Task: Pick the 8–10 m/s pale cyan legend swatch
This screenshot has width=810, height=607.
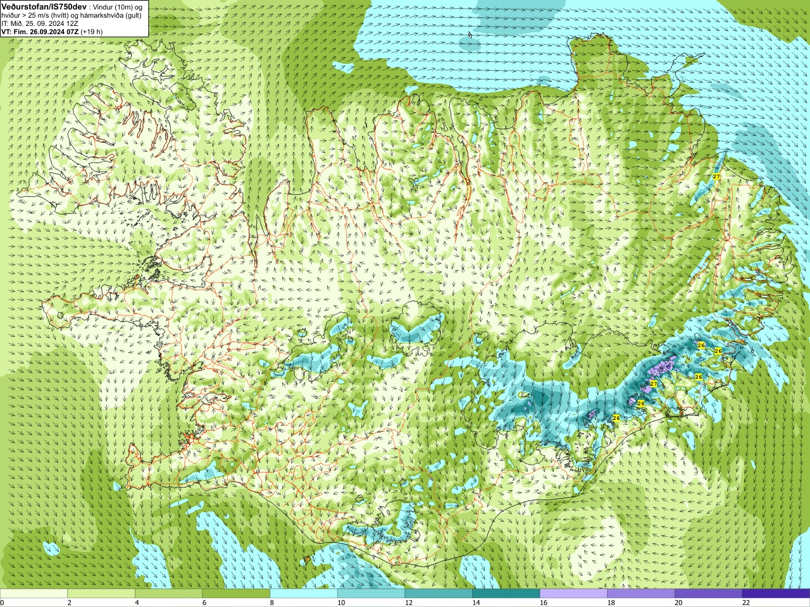Action: pos(304,594)
